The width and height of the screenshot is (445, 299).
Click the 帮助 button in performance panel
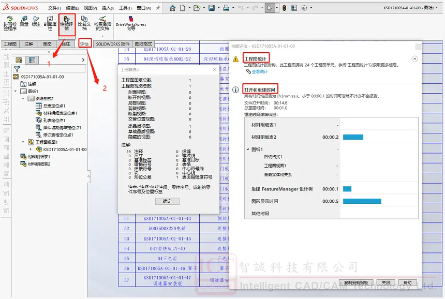click(x=408, y=282)
